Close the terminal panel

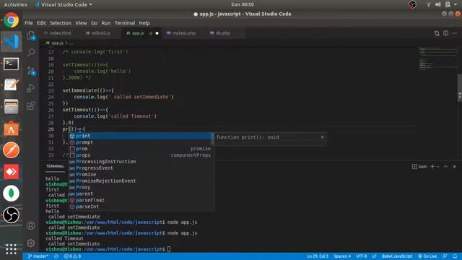coord(454,167)
